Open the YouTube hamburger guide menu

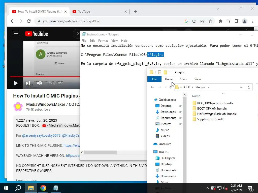point(16,34)
